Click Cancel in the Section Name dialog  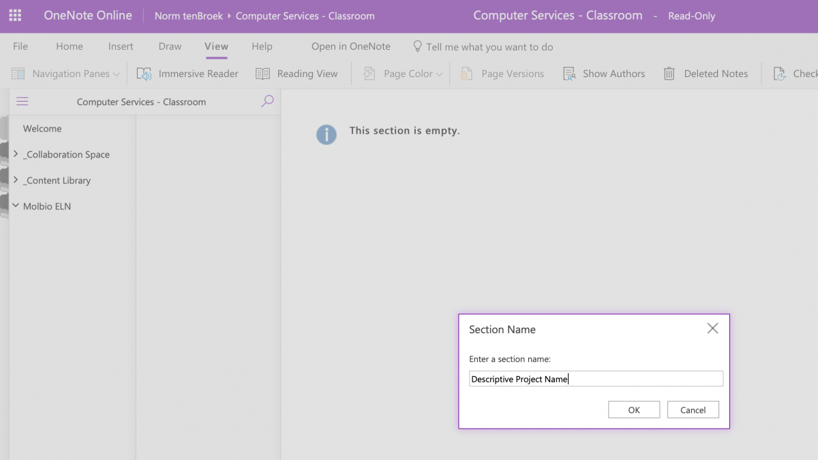click(693, 410)
